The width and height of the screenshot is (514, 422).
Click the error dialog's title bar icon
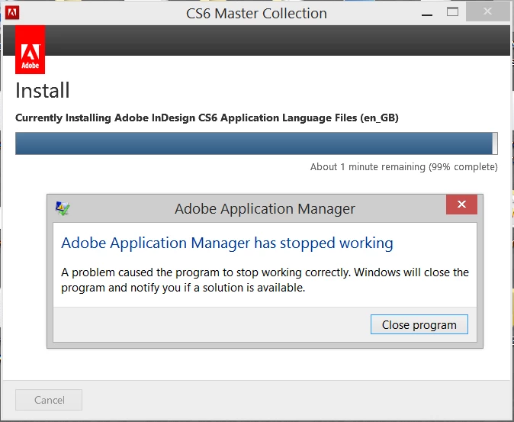tap(63, 208)
